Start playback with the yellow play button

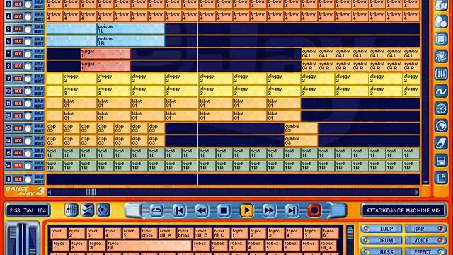point(246,210)
